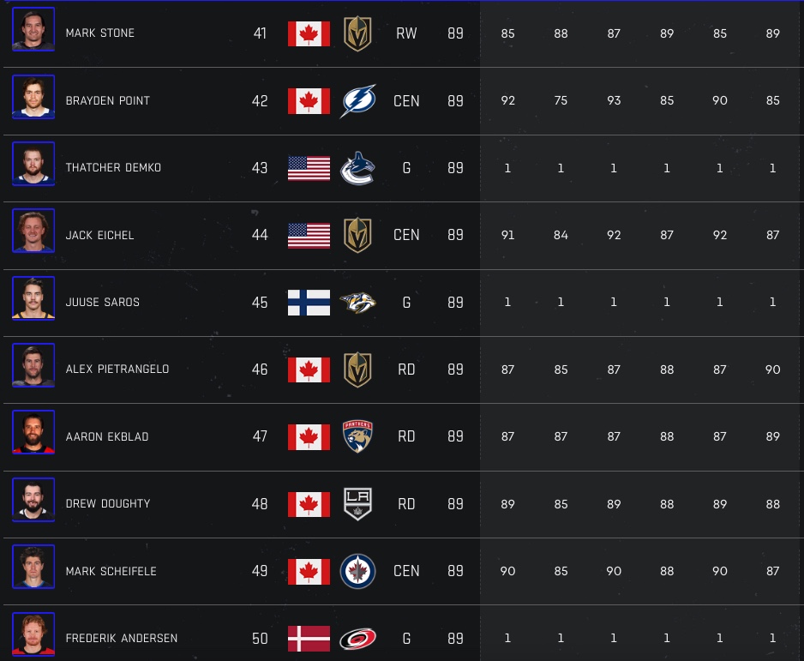Open Alex Pietrangelo's player name link

(x=117, y=370)
